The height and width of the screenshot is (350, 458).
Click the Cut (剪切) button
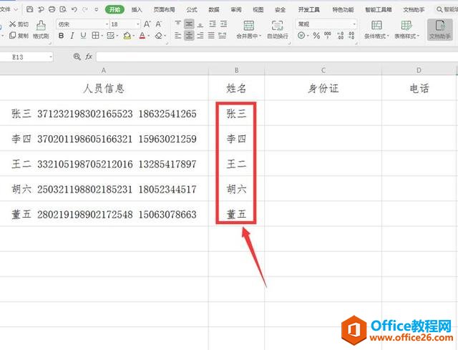click(19, 24)
